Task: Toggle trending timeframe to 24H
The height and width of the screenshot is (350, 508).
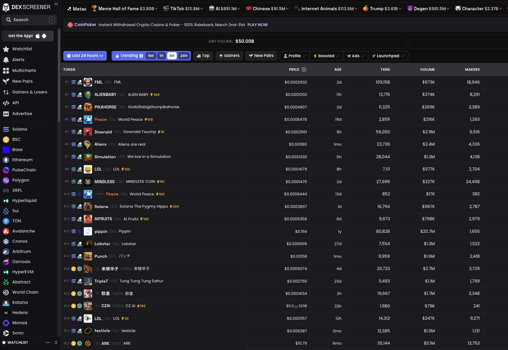Action: tap(184, 56)
